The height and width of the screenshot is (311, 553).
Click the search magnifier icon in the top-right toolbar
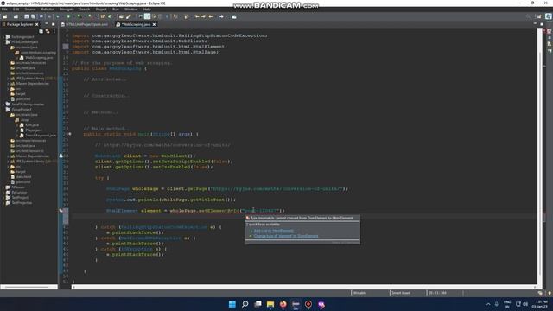point(528,16)
